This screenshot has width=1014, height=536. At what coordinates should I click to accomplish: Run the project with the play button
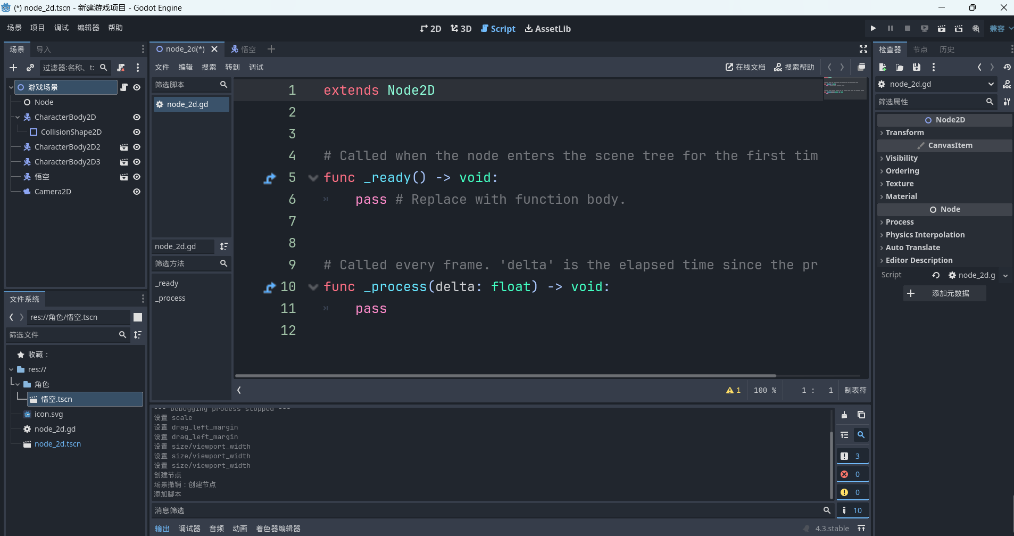[873, 28]
